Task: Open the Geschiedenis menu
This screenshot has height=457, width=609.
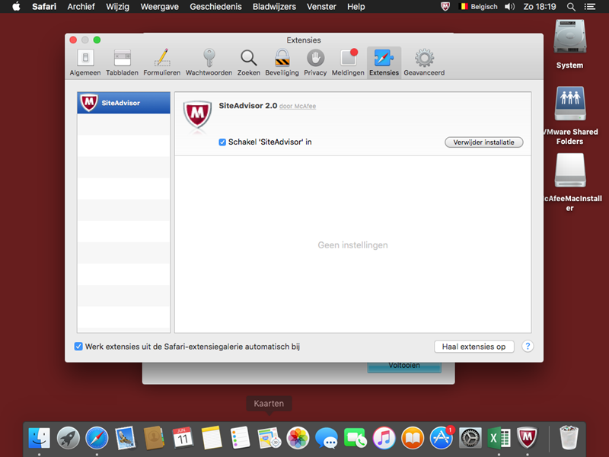Action: [215, 7]
